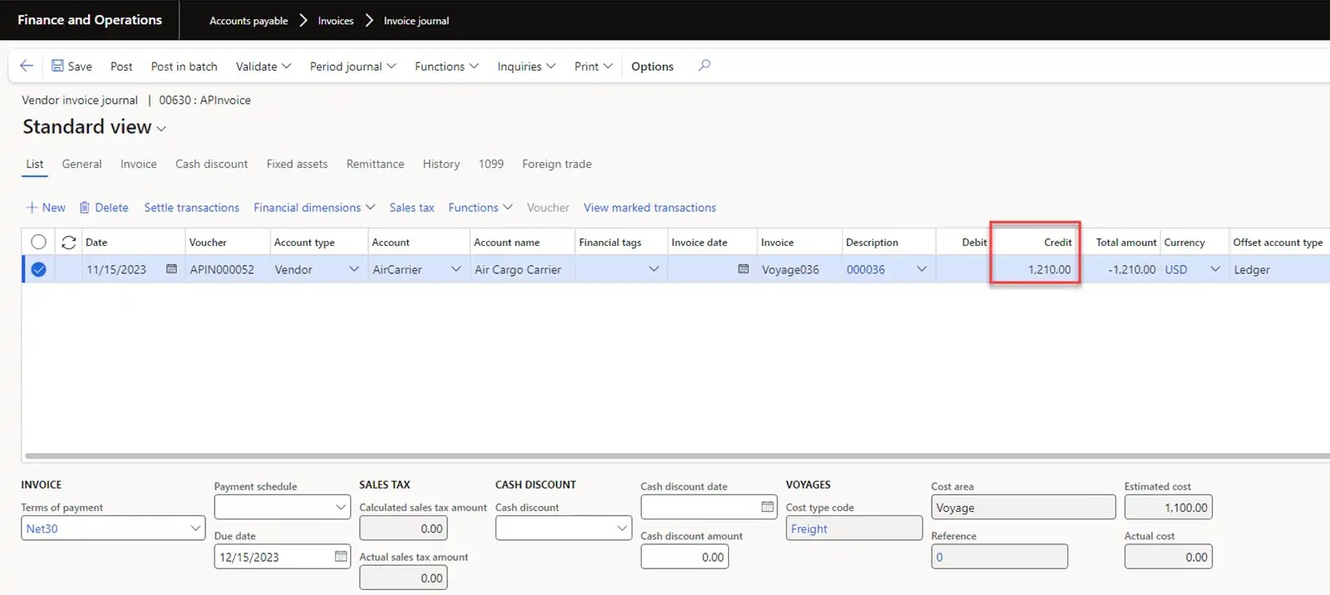This screenshot has height=595, width=1330.
Task: Open the Invoice date calendar icon
Action: coord(743,269)
